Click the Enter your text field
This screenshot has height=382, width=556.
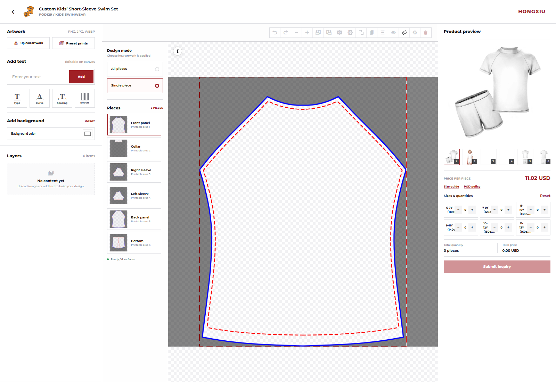click(38, 77)
